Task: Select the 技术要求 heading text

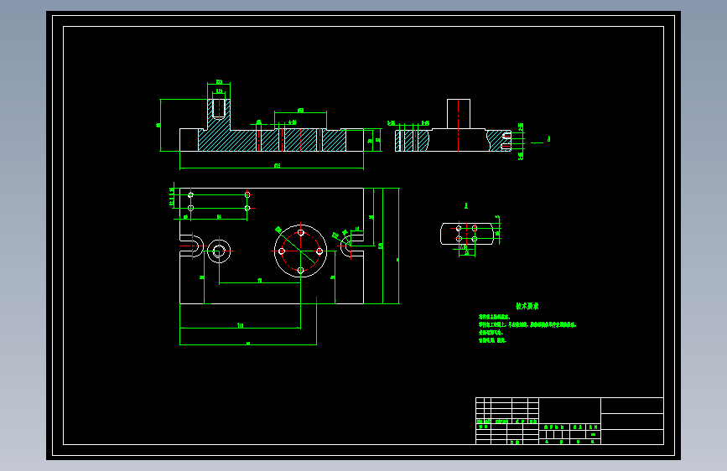Action: coord(527,307)
